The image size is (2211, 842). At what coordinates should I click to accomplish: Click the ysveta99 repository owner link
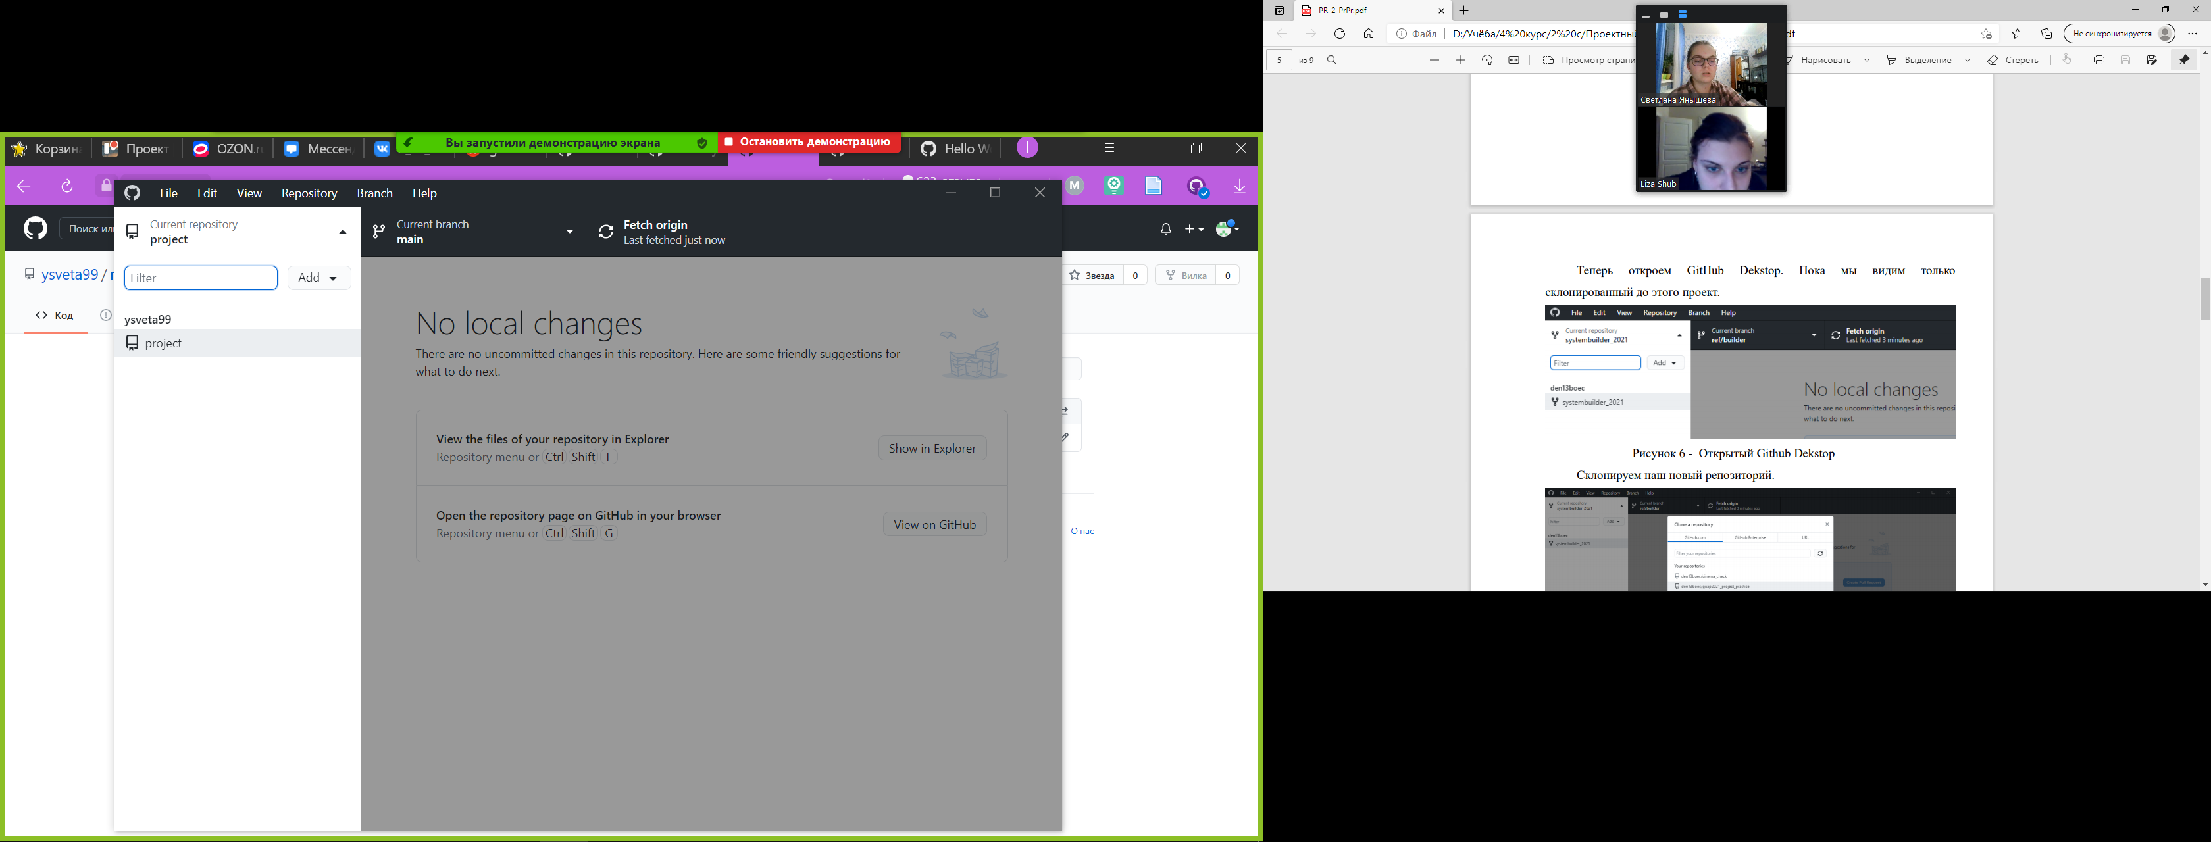(70, 275)
